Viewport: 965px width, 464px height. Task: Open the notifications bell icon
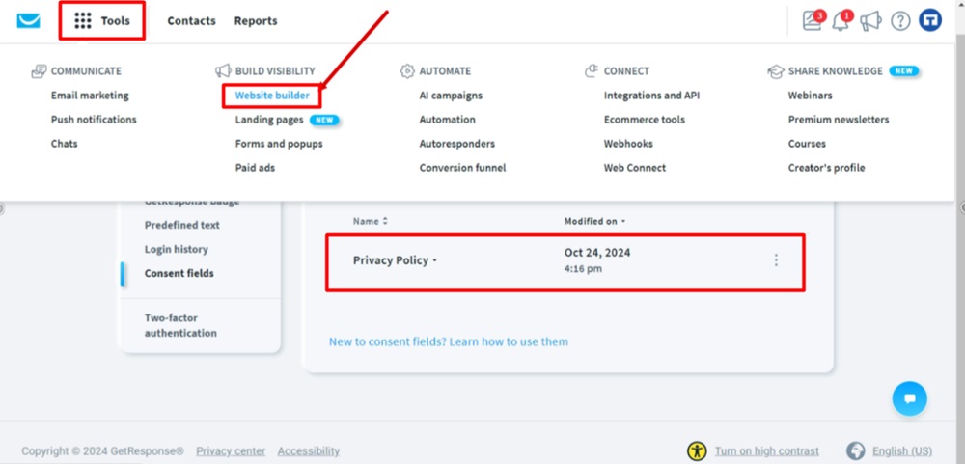click(x=841, y=20)
